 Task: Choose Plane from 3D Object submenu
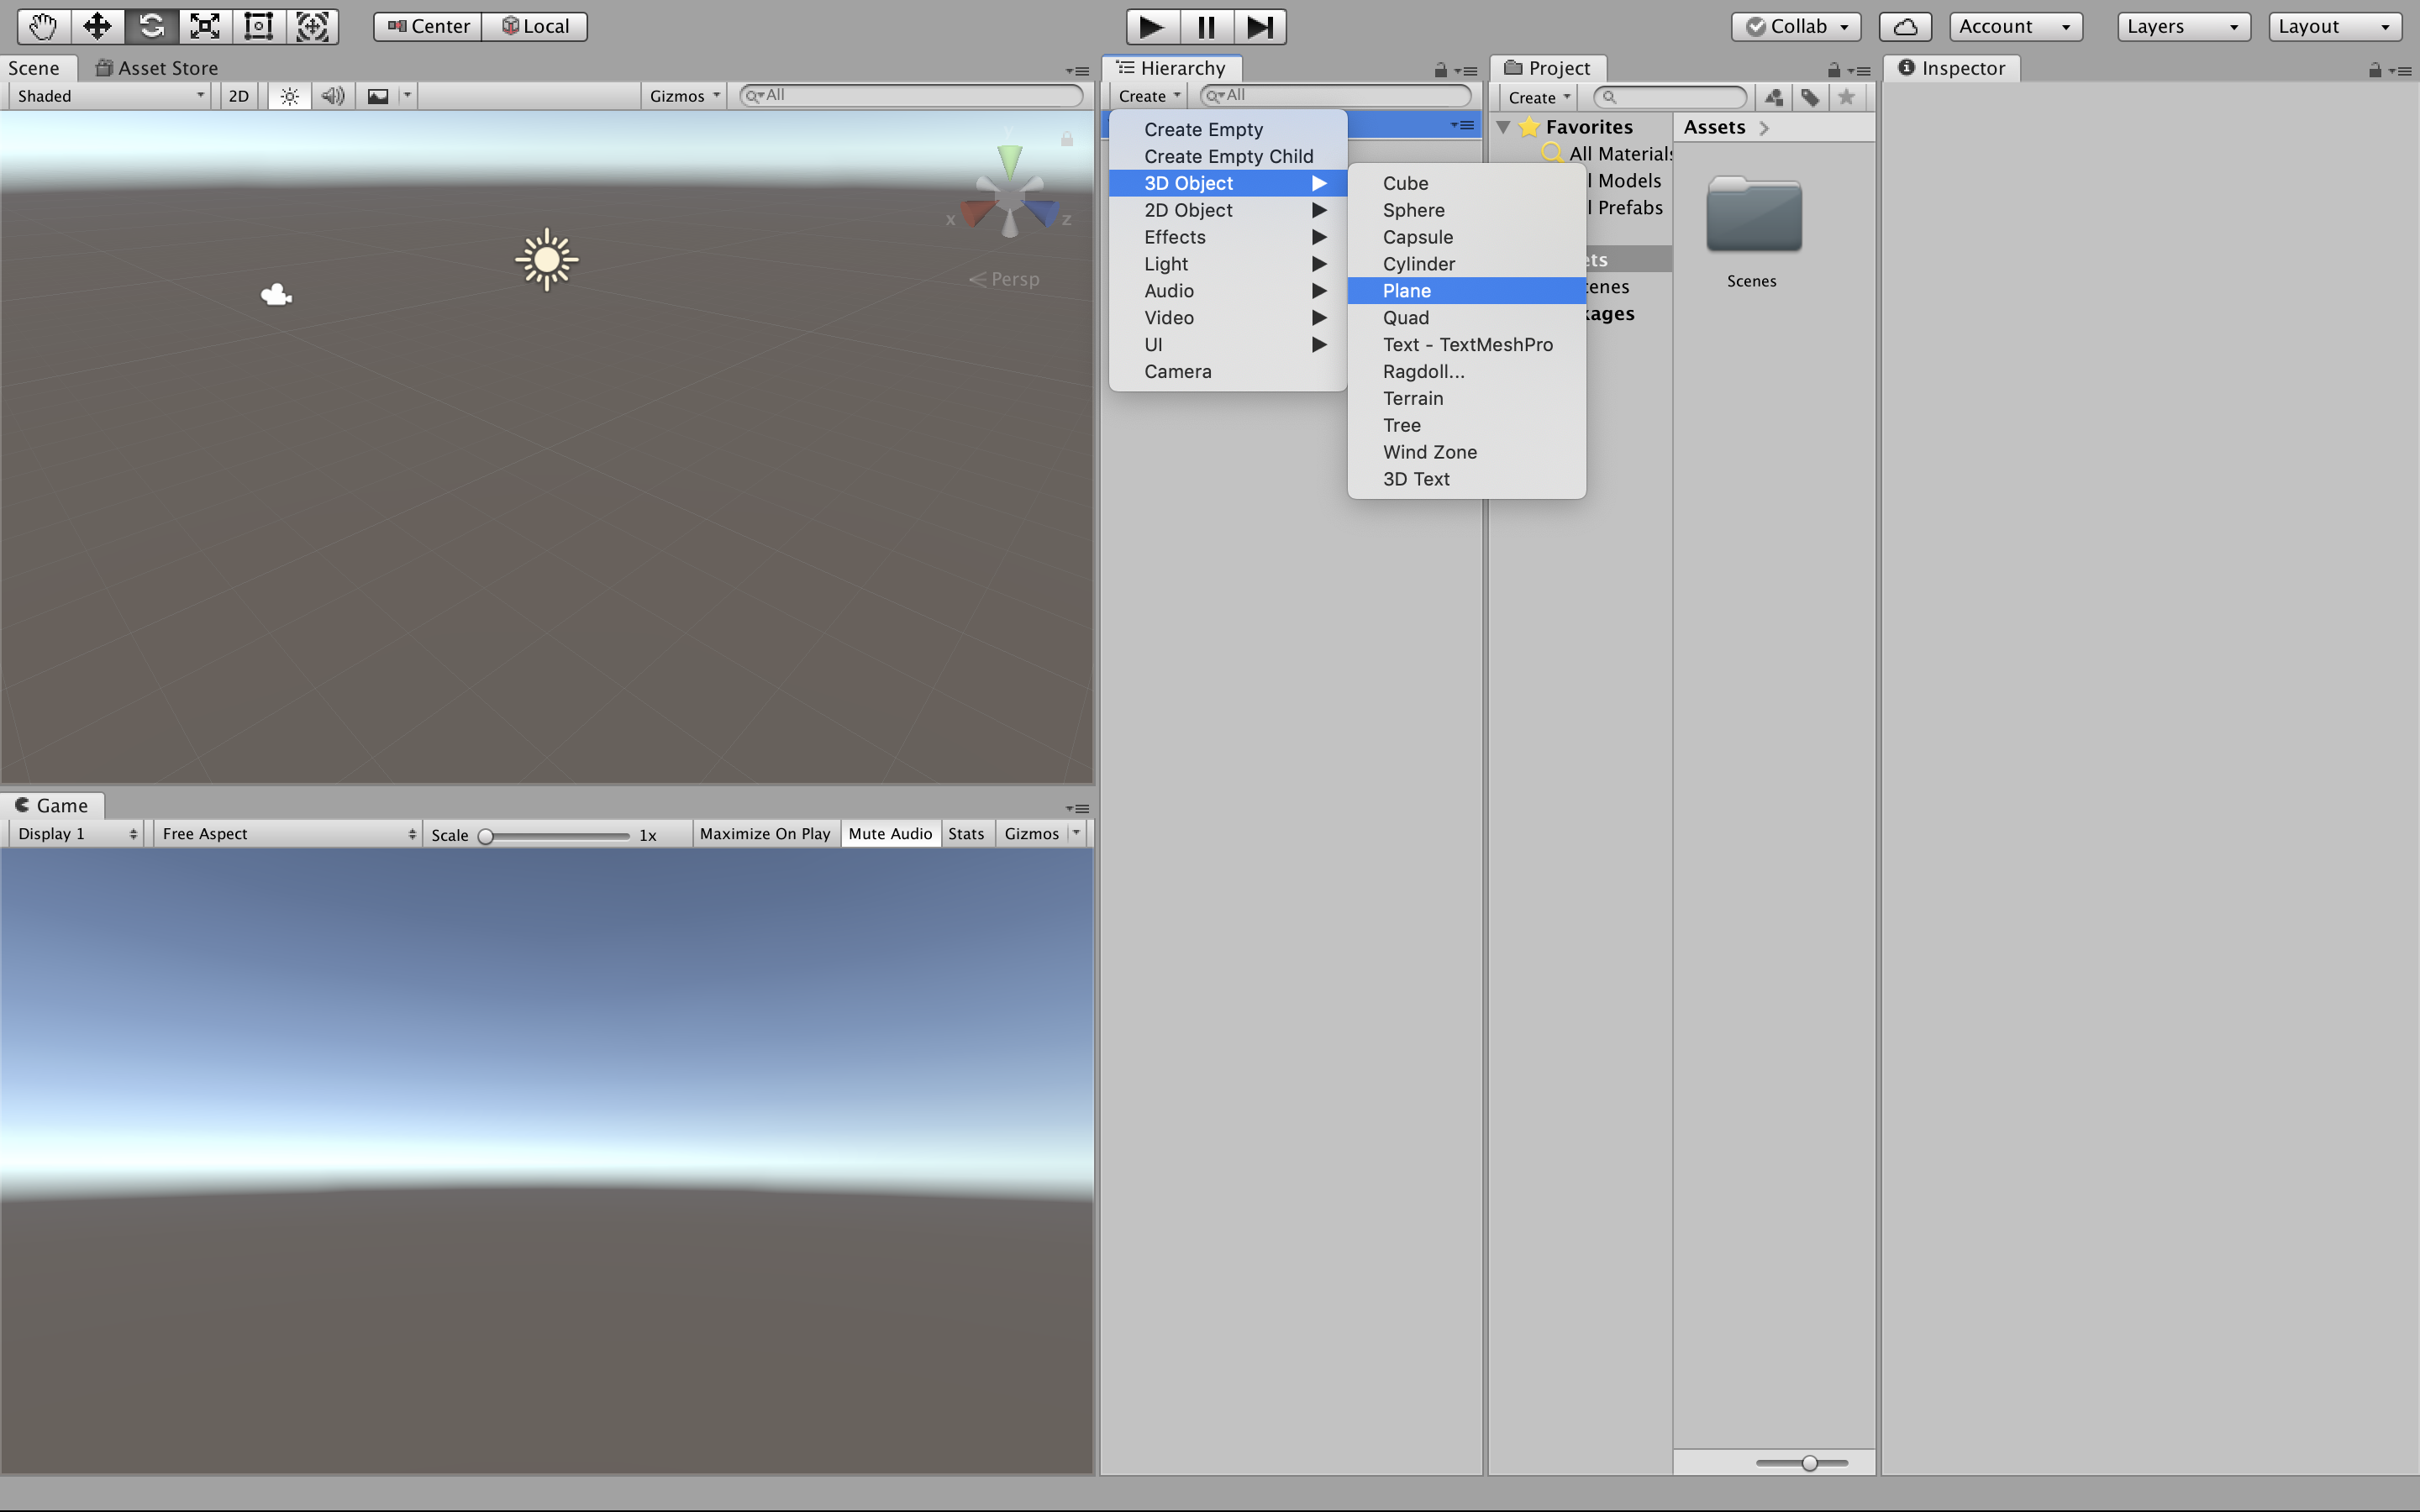tap(1407, 291)
